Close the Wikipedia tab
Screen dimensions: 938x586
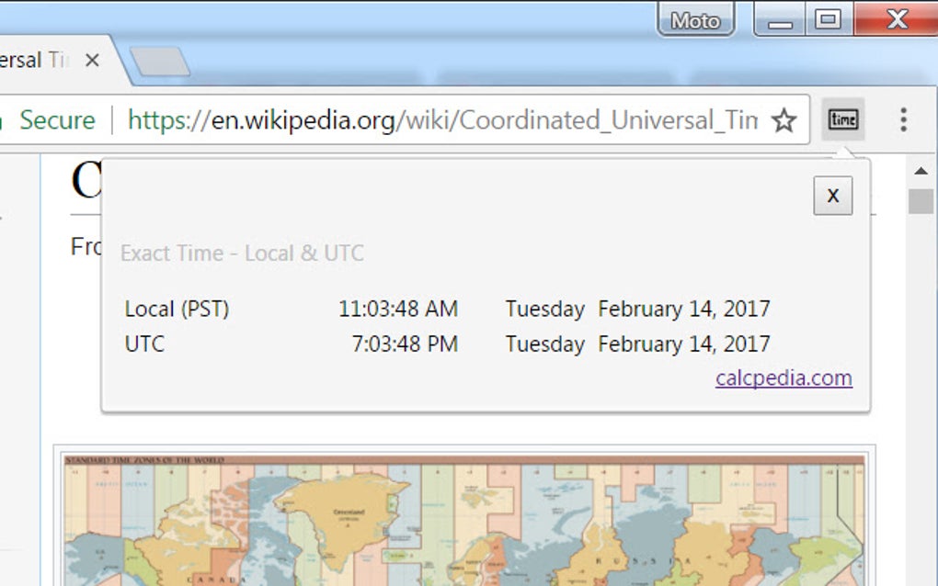click(x=92, y=61)
